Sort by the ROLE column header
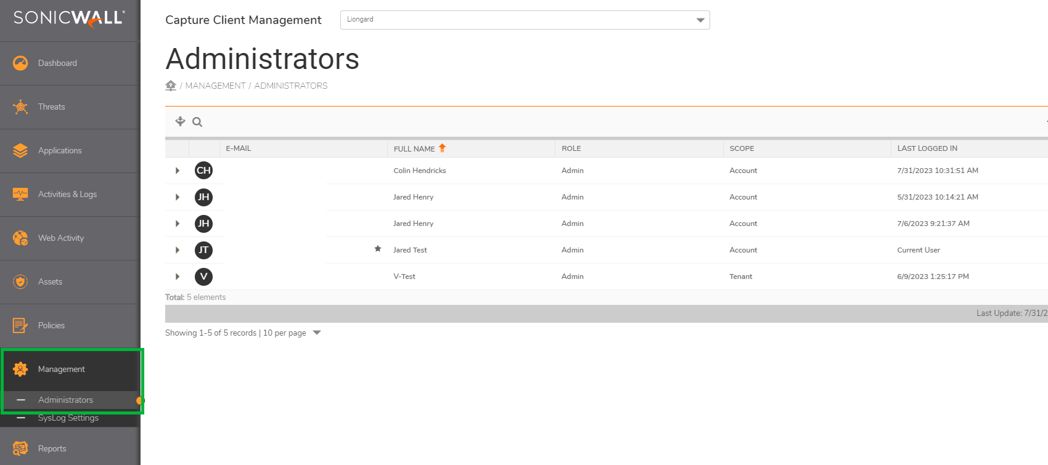Viewport: 1048px width, 465px height. tap(639, 148)
